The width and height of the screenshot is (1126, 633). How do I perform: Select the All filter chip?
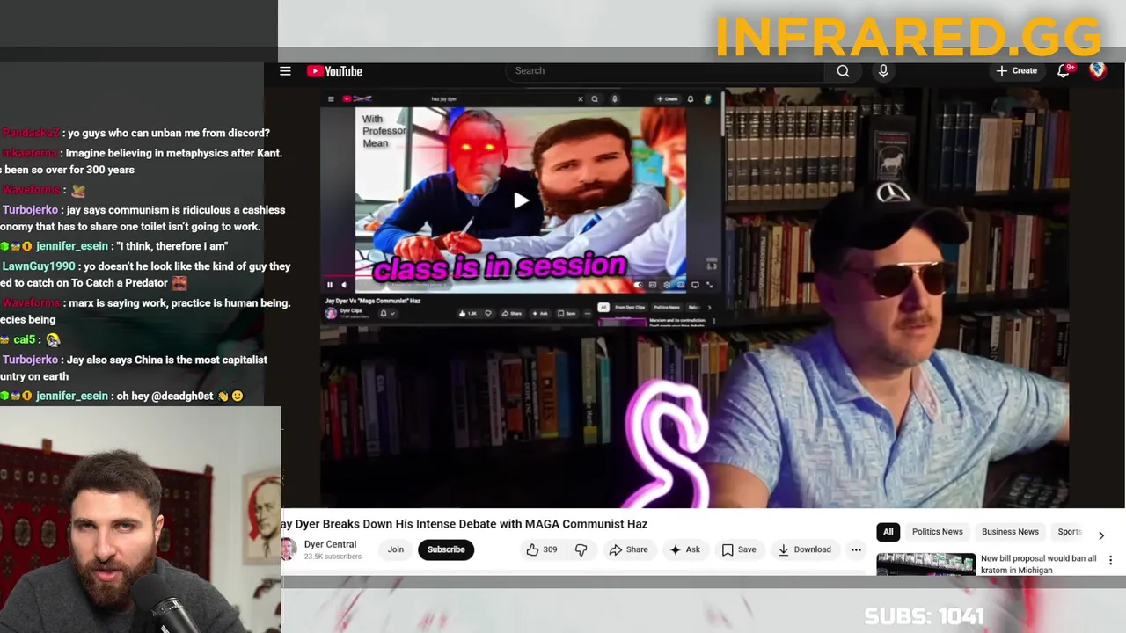pyautogui.click(x=888, y=531)
